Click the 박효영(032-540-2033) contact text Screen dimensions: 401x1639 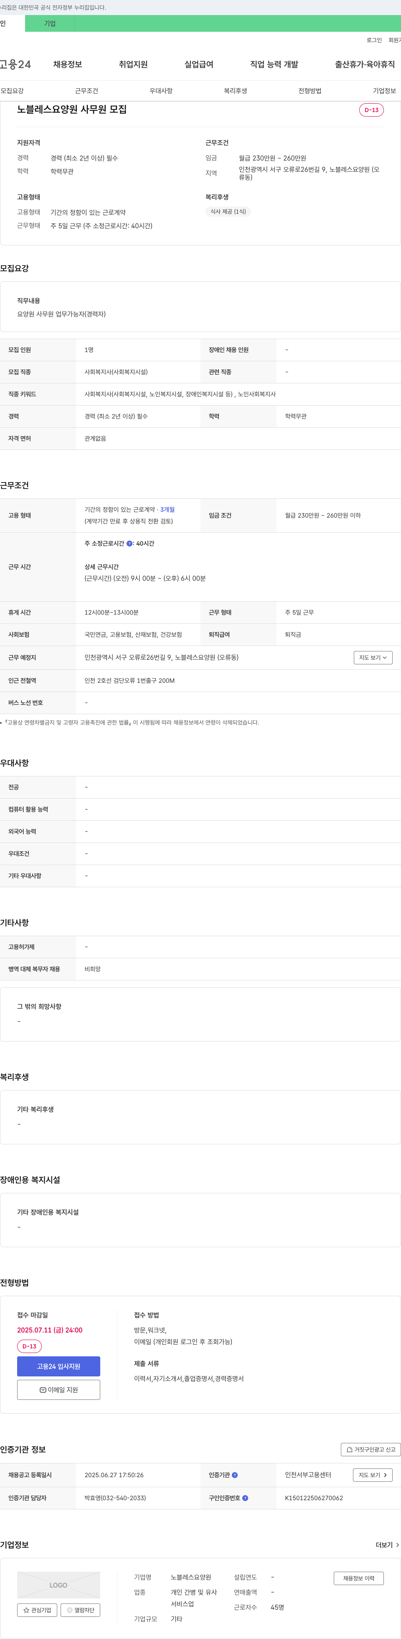pyautogui.click(x=115, y=1498)
